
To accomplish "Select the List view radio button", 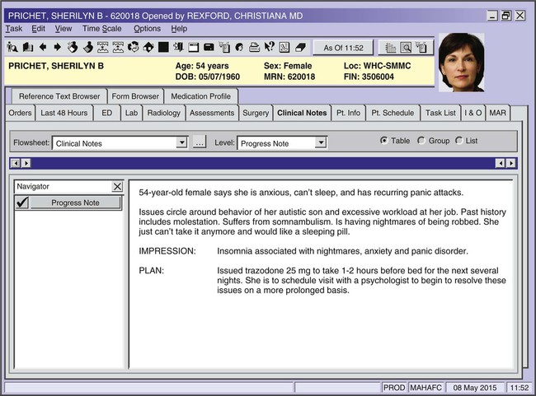I will point(459,141).
